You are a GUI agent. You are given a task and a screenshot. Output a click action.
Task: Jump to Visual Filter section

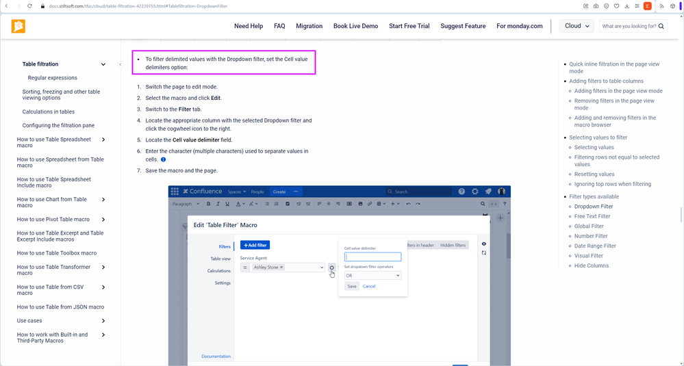pos(589,256)
